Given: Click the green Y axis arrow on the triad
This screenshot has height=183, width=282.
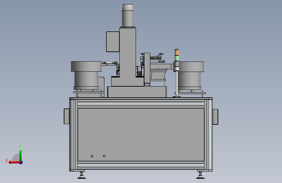Looking at the screenshot, I should (x=21, y=155).
